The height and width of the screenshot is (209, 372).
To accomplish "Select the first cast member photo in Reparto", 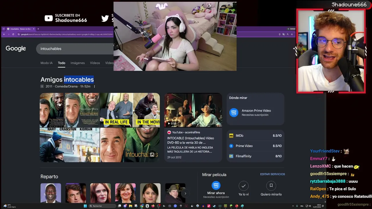I will (x=51, y=193).
